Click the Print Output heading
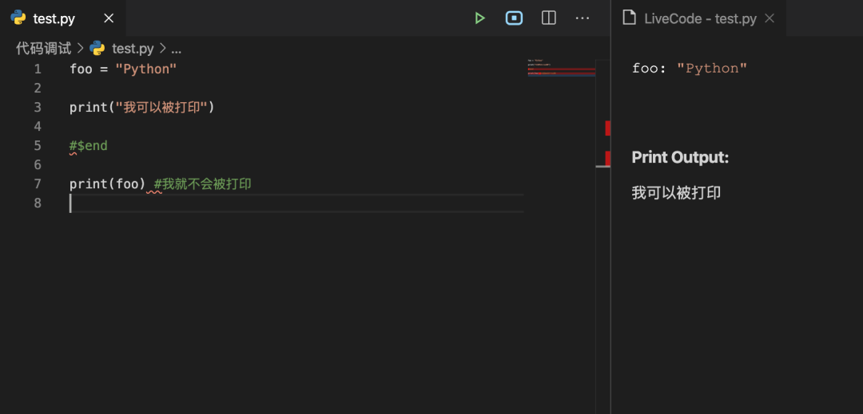The height and width of the screenshot is (414, 863). click(680, 157)
